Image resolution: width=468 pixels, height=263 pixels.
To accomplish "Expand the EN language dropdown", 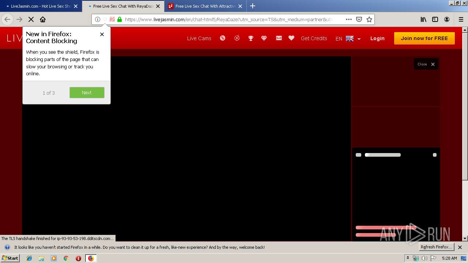I will point(348,39).
